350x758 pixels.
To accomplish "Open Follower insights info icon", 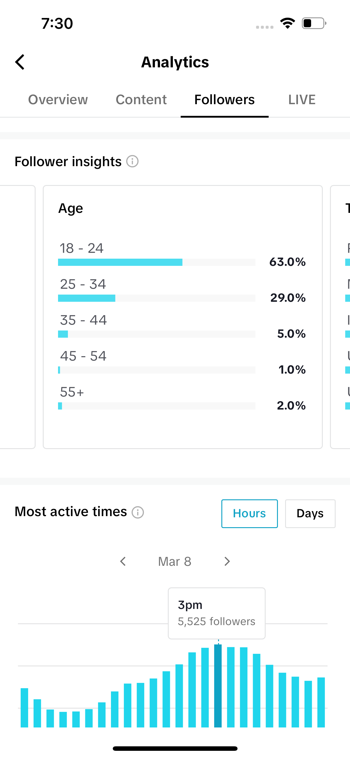I will click(x=132, y=161).
